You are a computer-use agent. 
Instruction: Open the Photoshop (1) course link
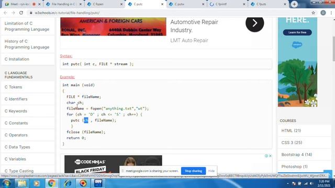pyautogui.click(x=294, y=167)
